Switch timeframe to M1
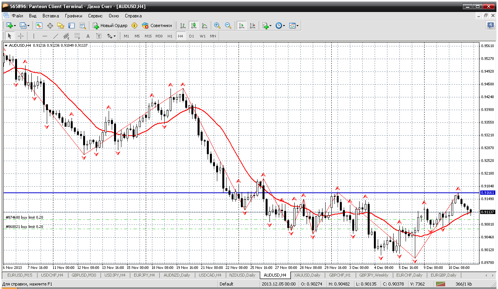 [126, 36]
